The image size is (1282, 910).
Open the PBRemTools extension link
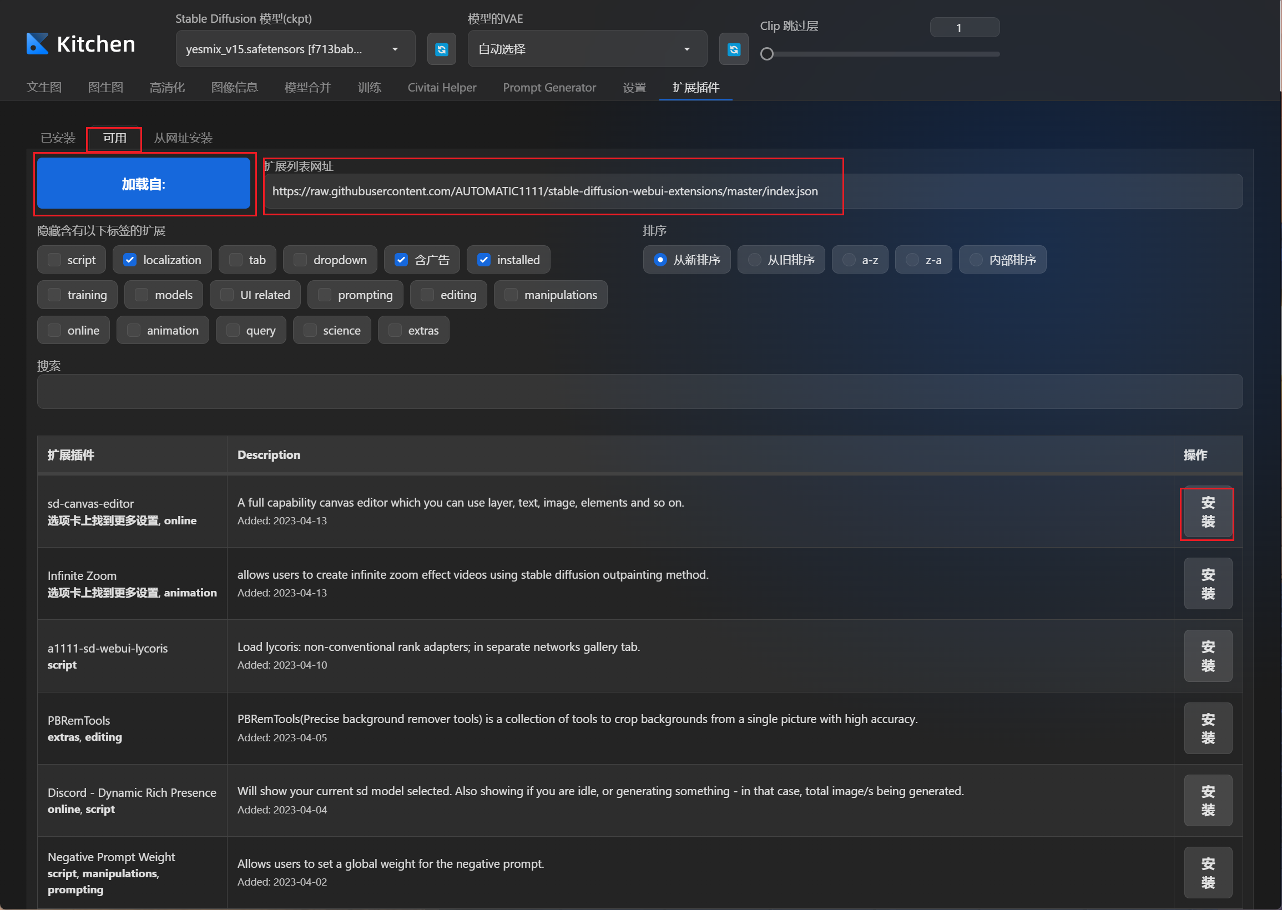[x=78, y=721]
